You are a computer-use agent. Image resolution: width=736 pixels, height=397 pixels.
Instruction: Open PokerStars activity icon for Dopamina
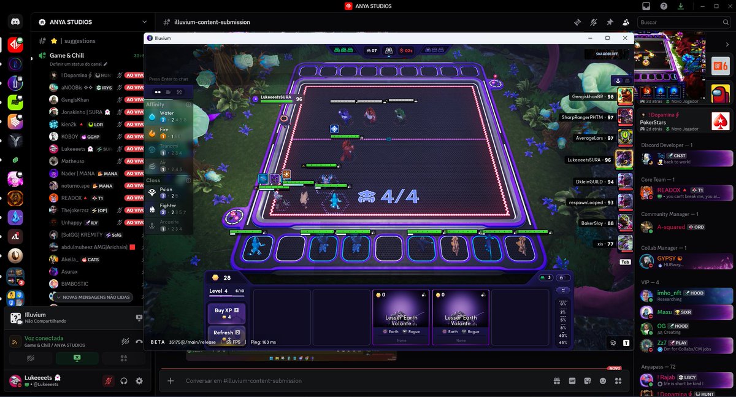pos(721,121)
